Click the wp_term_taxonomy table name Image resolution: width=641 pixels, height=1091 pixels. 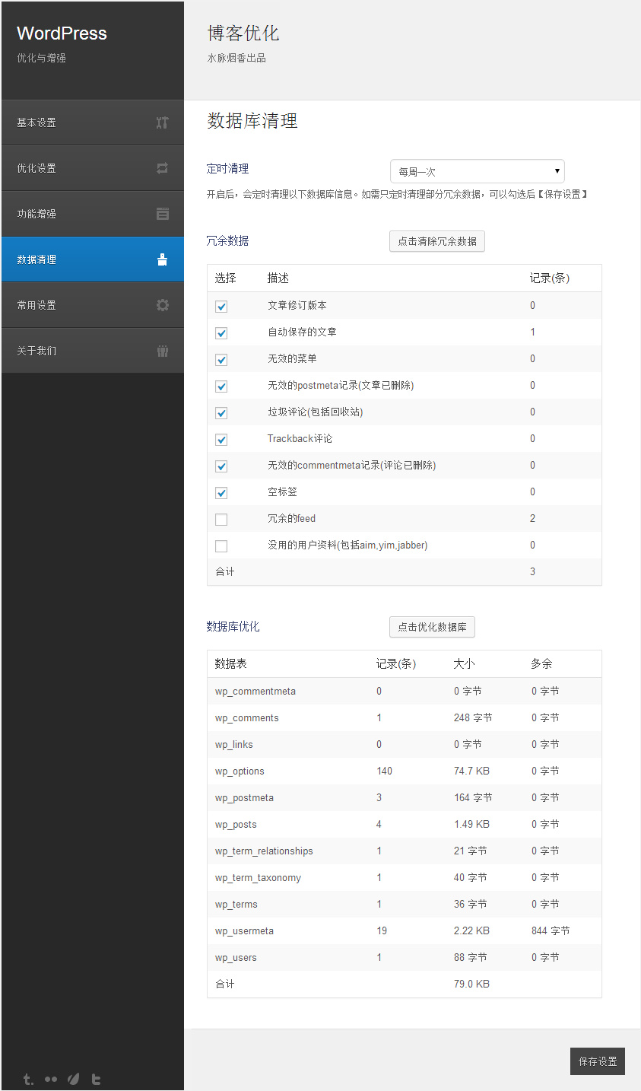258,878
